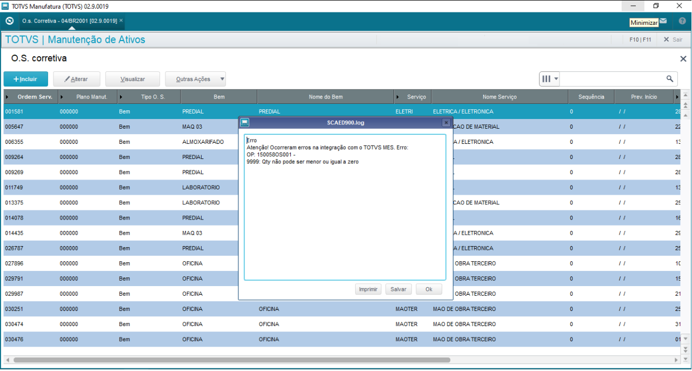This screenshot has height=371, width=692.
Task: Click the TOTVS logo icon in header
Action: 9,21
